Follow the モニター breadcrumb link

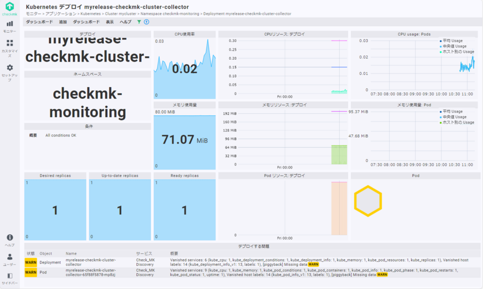[33, 14]
